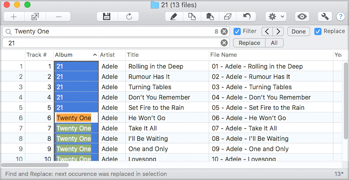Clear the Twenty One search field

tap(224, 31)
